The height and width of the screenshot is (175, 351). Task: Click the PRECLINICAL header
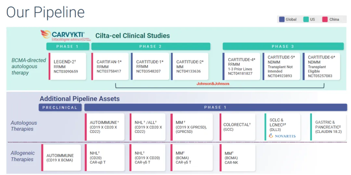(x=60, y=107)
